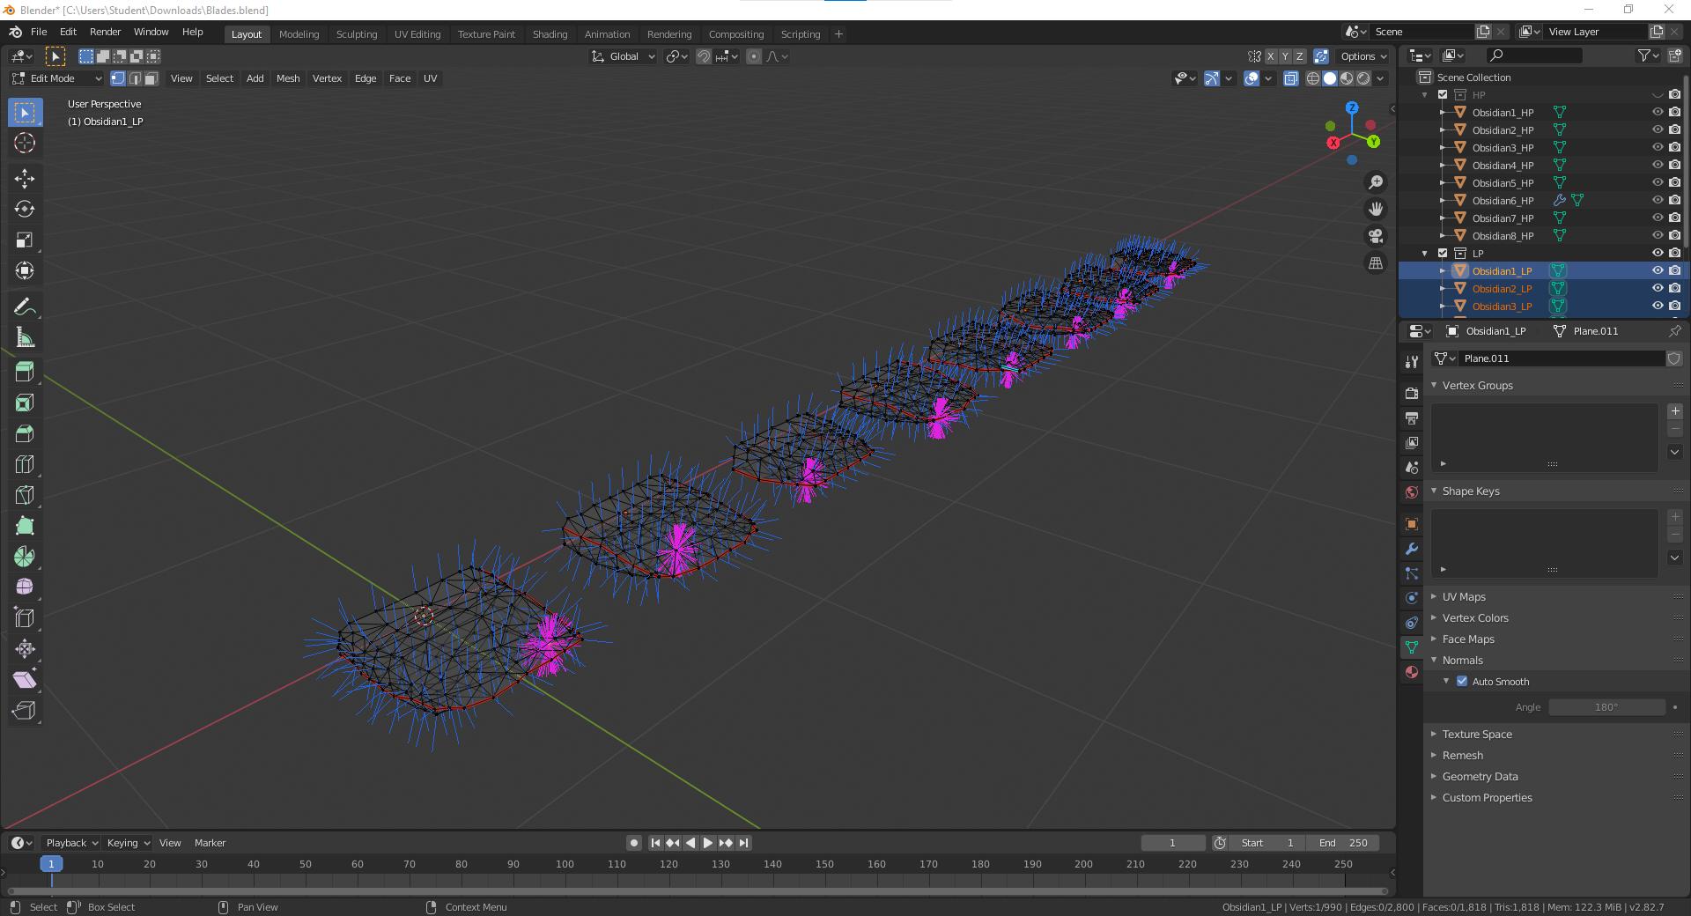This screenshot has width=1691, height=916.
Task: Open the Modifier properties wrench tab
Action: click(x=1412, y=549)
